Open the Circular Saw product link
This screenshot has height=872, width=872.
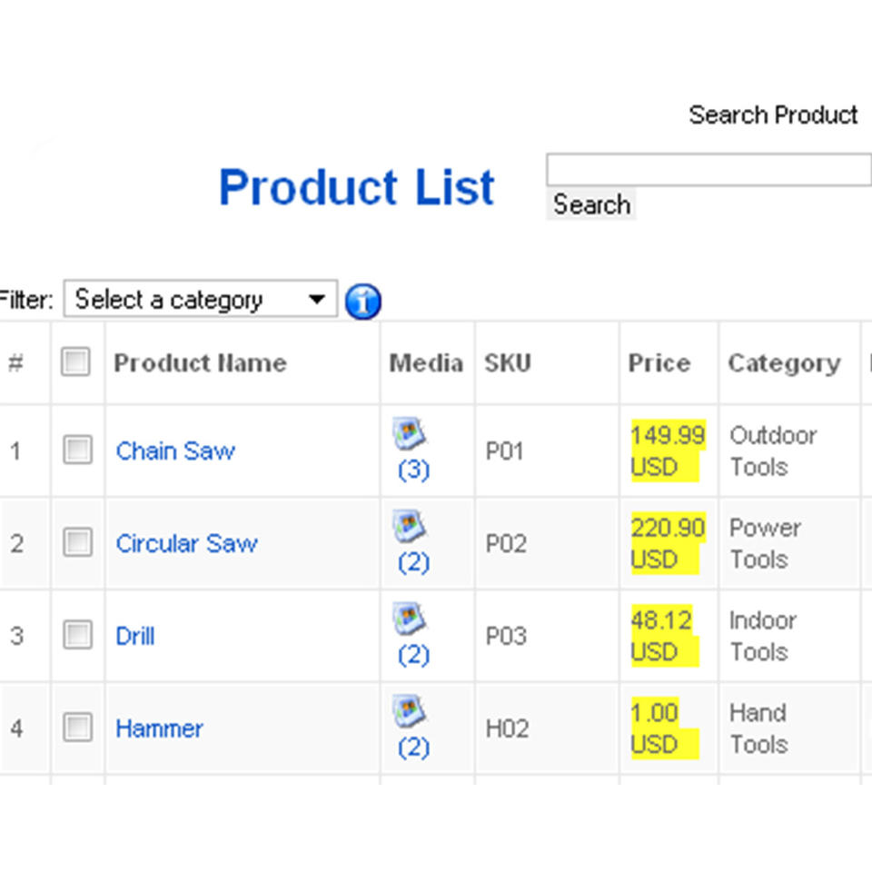pos(187,543)
